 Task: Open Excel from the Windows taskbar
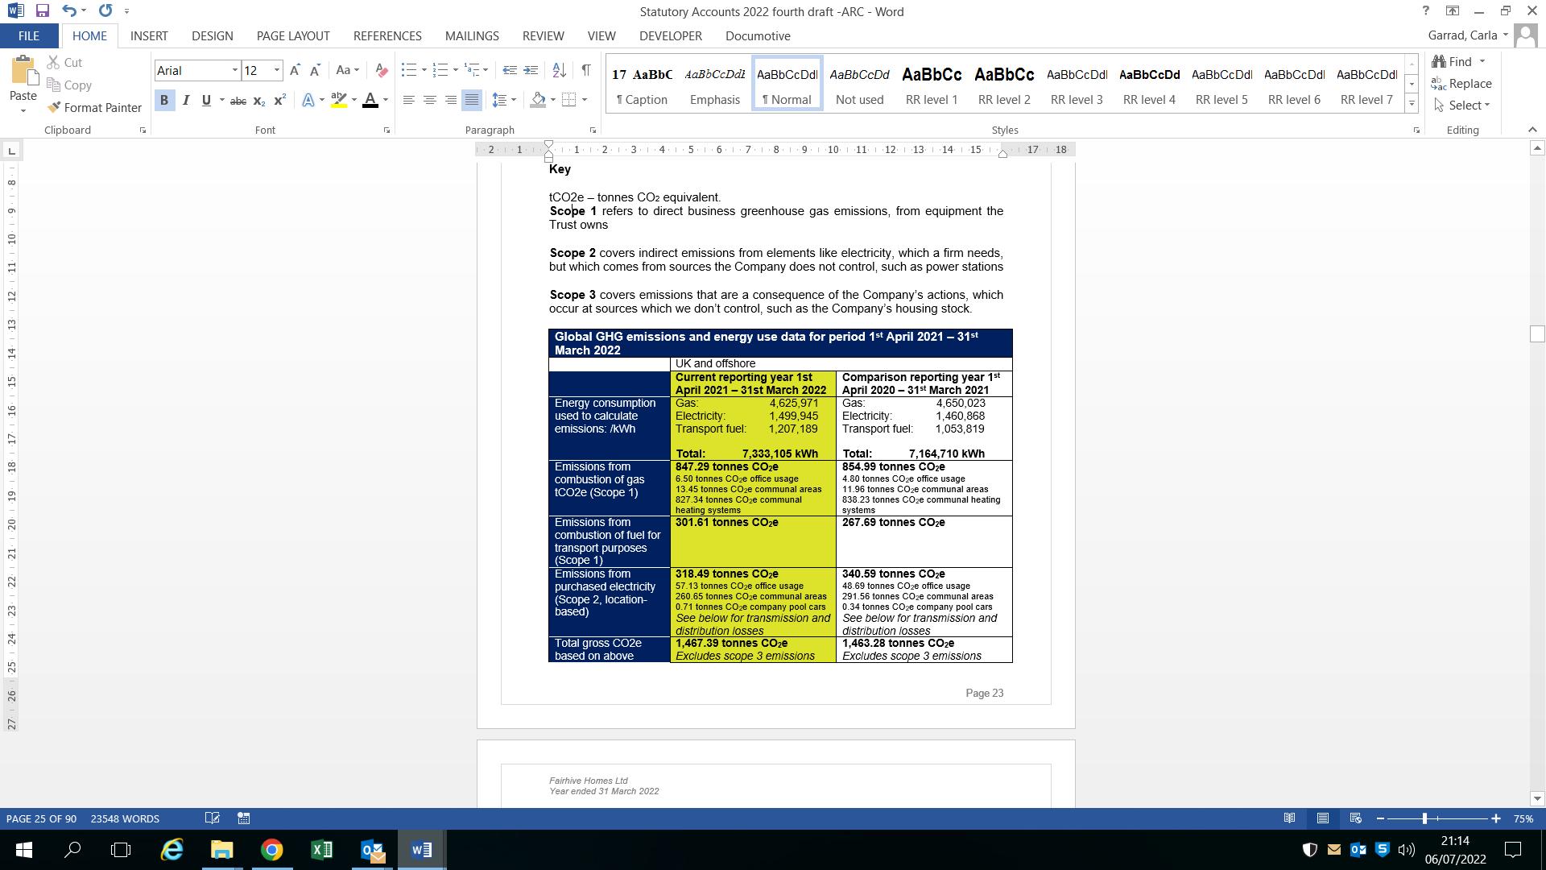point(321,850)
